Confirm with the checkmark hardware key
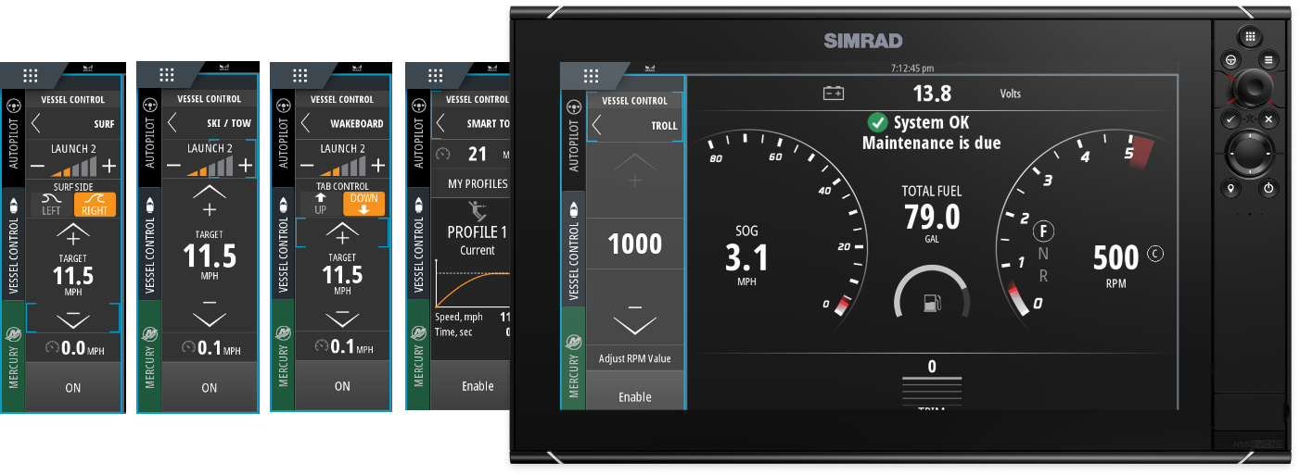1300x475 pixels. [1229, 119]
